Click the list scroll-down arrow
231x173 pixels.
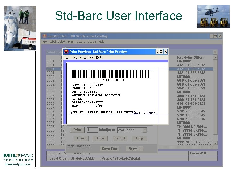point(215,143)
